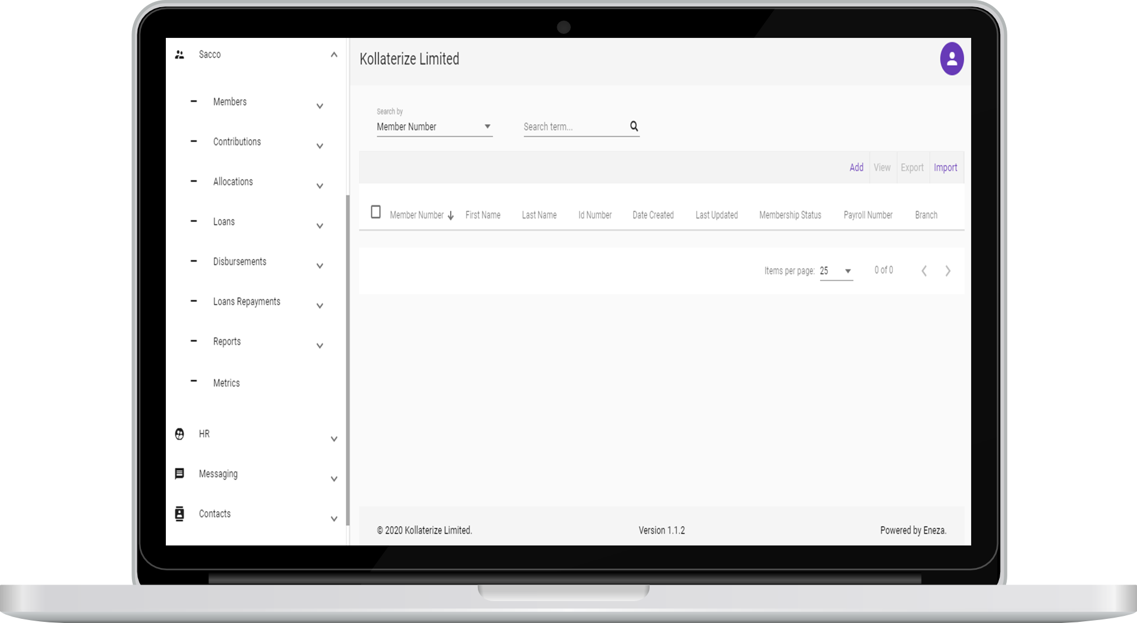This screenshot has width=1137, height=623.
Task: Expand the HR section chevron
Action: pos(334,439)
